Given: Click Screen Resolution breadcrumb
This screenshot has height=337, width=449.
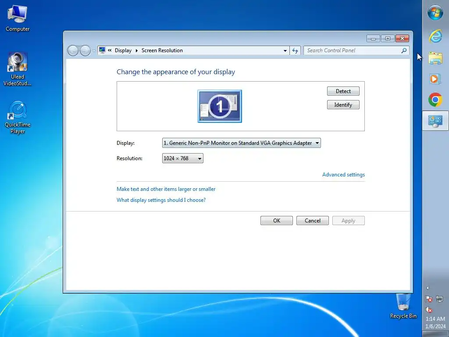Looking at the screenshot, I should (x=162, y=50).
